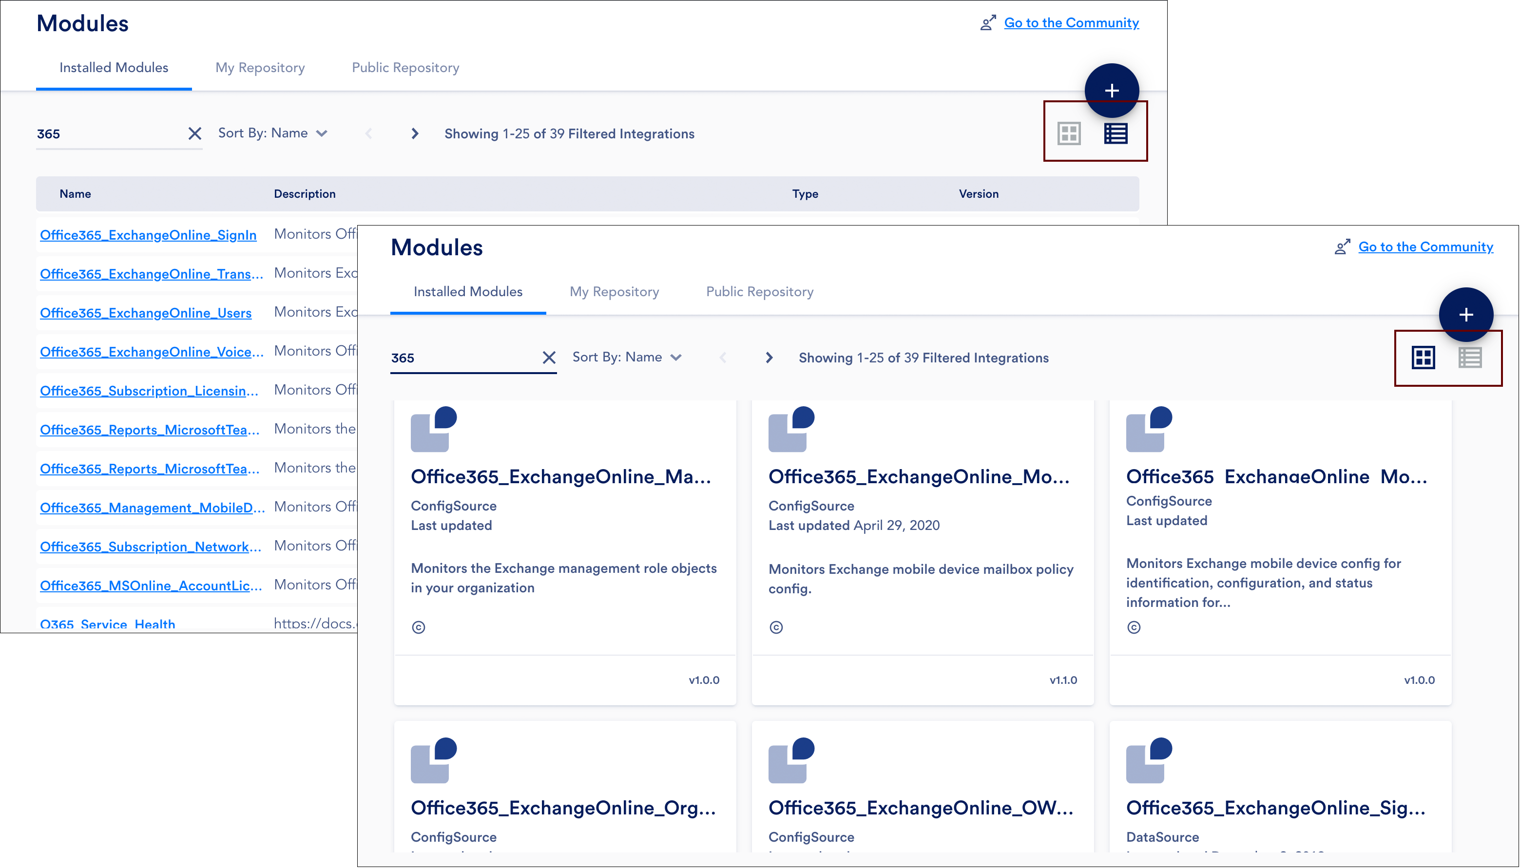
Task: Click module icon on v1.1.0 mailbox policy card
Action: coord(791,429)
